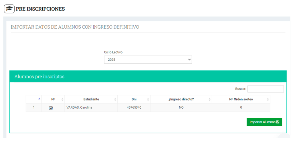Select the student name VARGAS, Carolina
The height and width of the screenshot is (146, 293).
pos(79,108)
